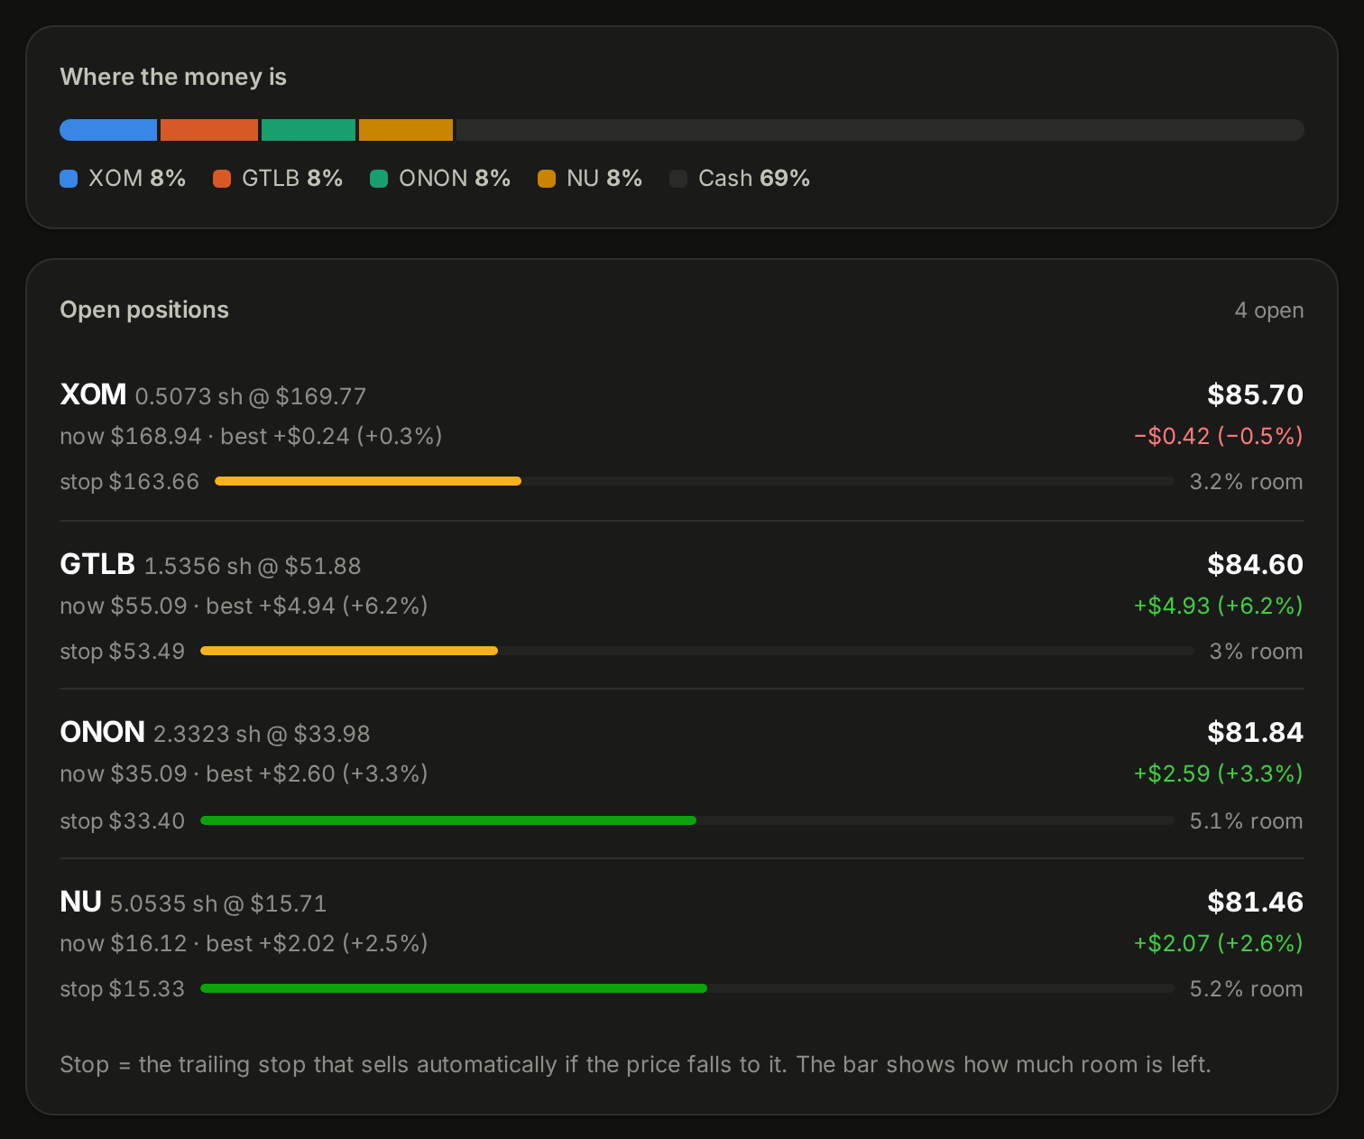Click the $85.70 position value
The height and width of the screenshot is (1139, 1364).
[1256, 394]
